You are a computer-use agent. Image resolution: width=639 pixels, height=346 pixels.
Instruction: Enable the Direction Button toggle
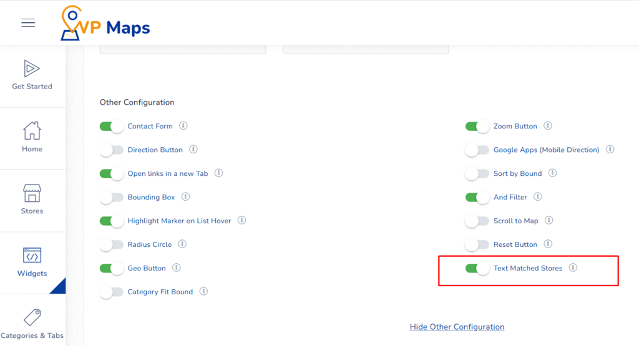pos(112,150)
